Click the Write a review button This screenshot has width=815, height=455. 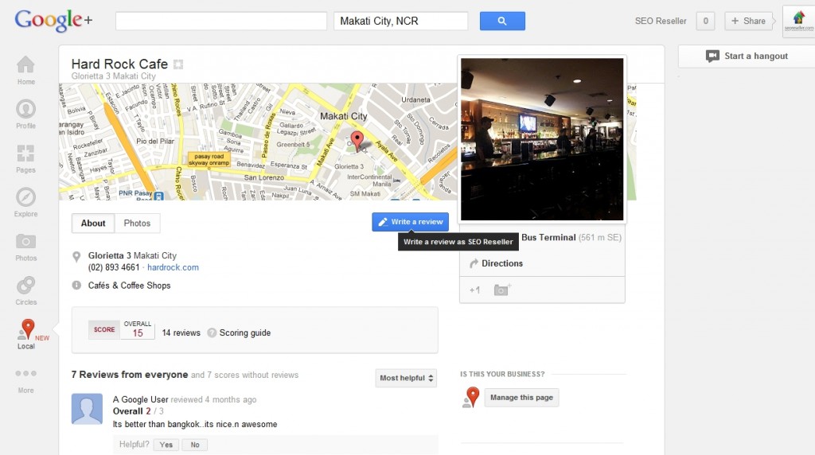click(410, 222)
